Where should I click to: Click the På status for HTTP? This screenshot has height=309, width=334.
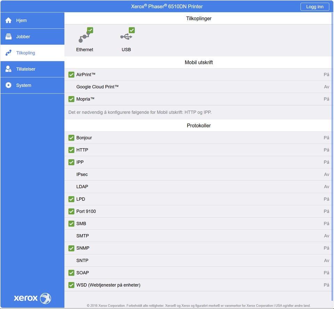click(x=327, y=150)
